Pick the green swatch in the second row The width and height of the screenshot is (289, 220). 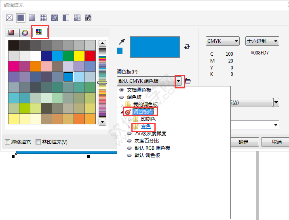68,56
